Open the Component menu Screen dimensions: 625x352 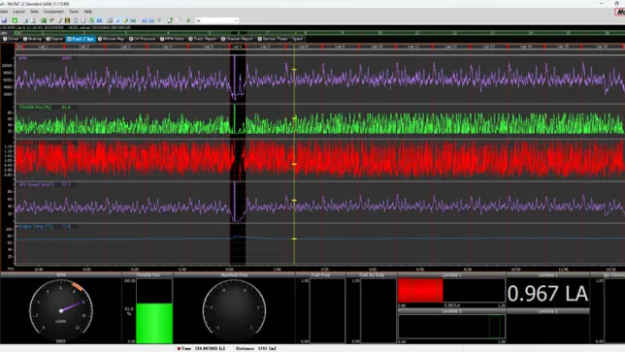point(53,12)
